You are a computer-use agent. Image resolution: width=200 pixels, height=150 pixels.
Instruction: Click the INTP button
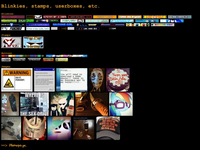tap(6, 60)
